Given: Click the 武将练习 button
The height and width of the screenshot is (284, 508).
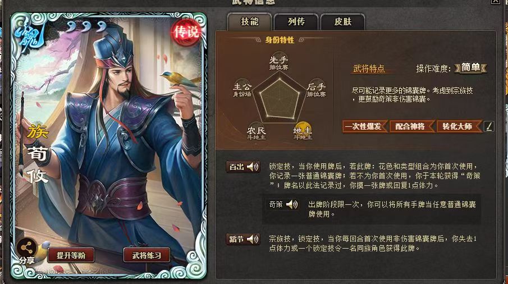Looking at the screenshot, I should pos(147,255).
